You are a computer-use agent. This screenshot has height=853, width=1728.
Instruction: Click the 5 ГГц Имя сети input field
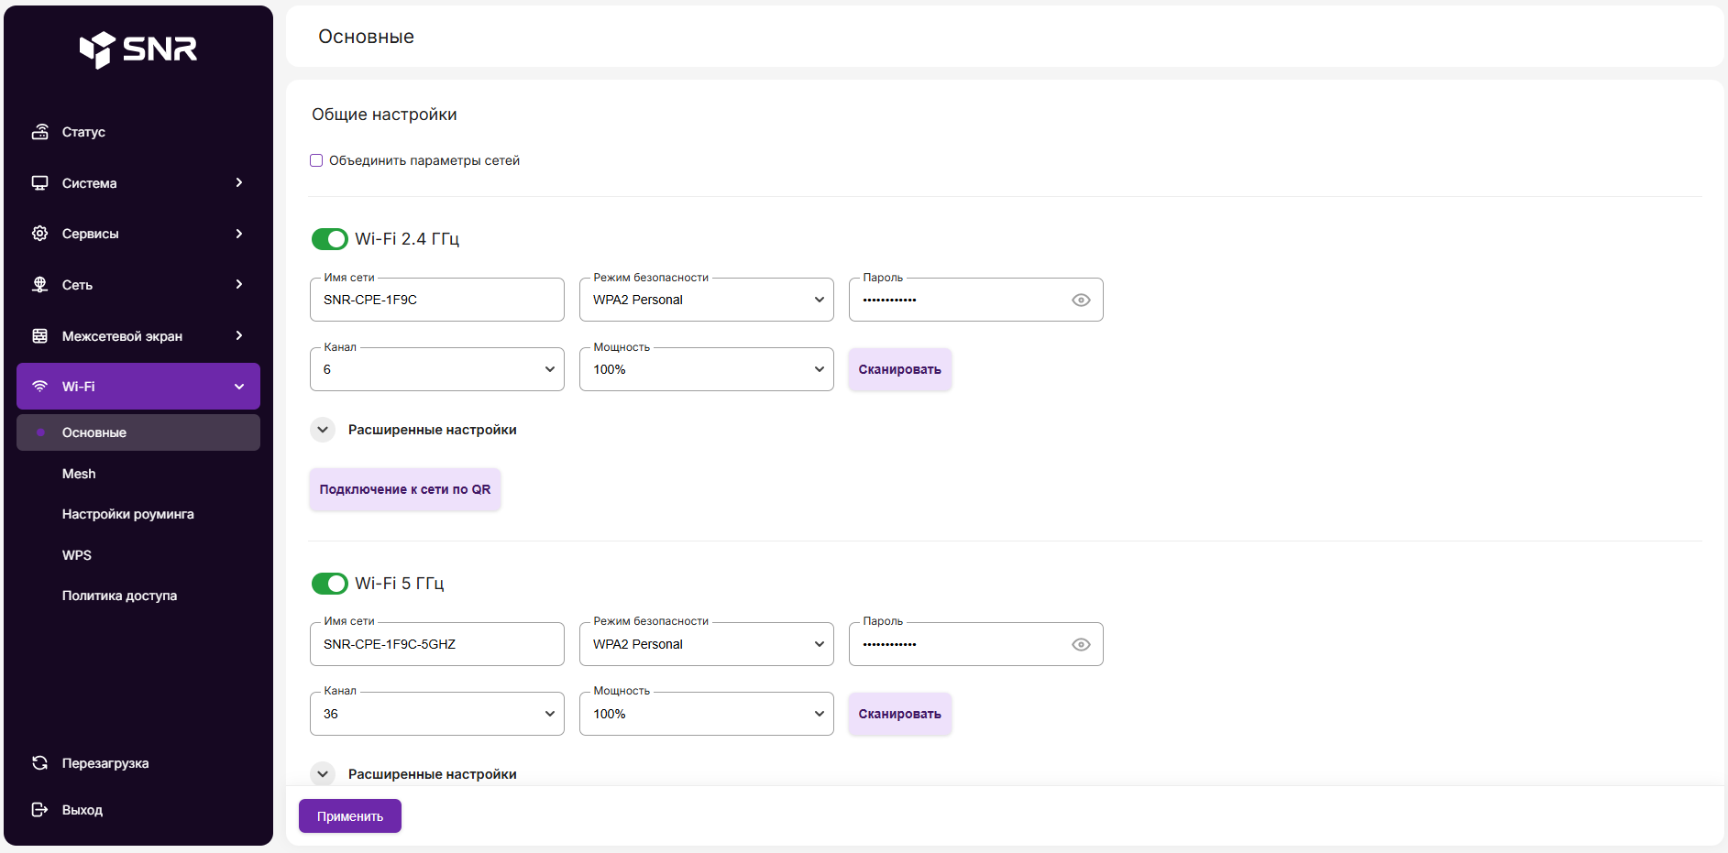coord(436,644)
